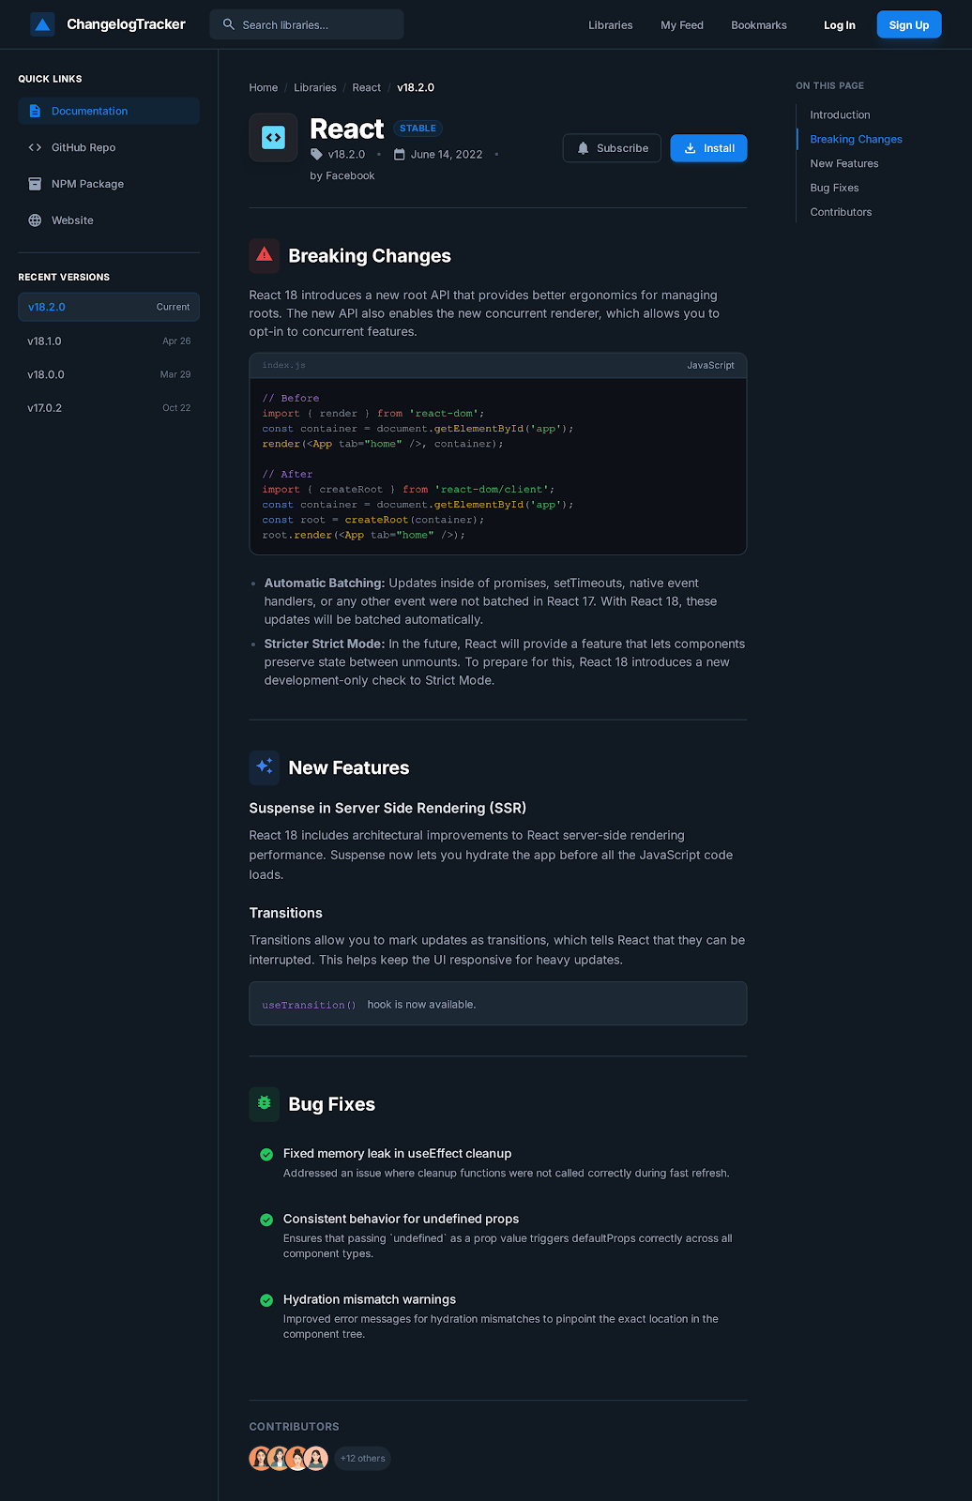Click green check beside useEffect memory leak fix
Screen dimensions: 972x1501
click(x=266, y=1155)
